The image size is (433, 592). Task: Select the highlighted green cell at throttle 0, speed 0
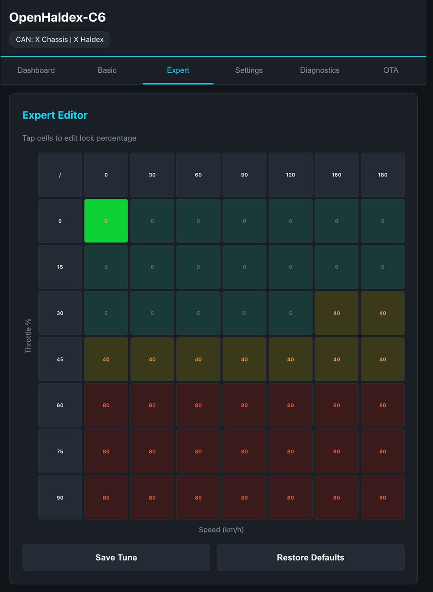[106, 221]
